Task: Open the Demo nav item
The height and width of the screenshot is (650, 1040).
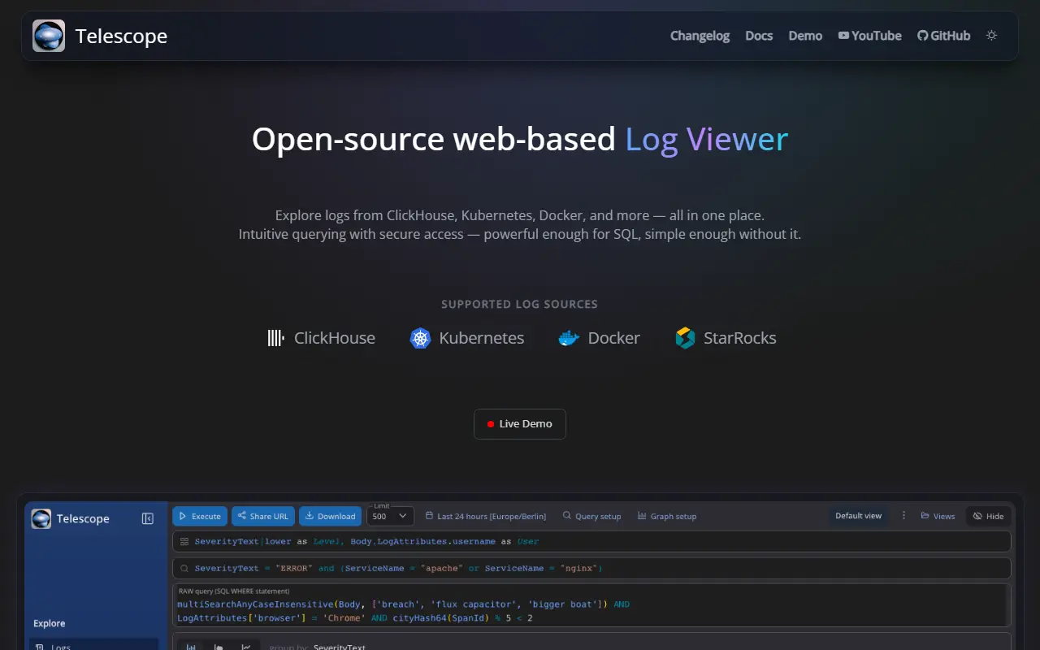Action: click(x=805, y=36)
